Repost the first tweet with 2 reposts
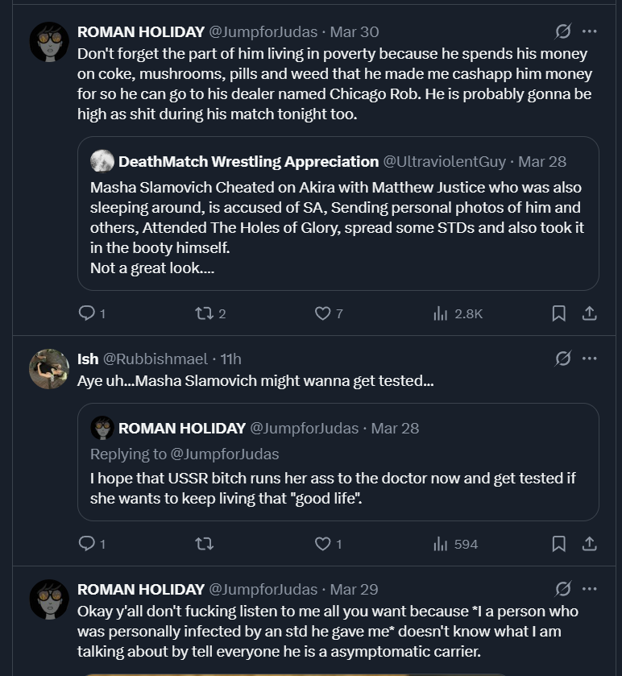This screenshot has width=622, height=676. click(204, 313)
